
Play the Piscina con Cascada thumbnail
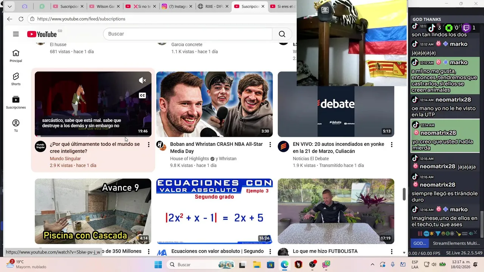[x=93, y=211]
